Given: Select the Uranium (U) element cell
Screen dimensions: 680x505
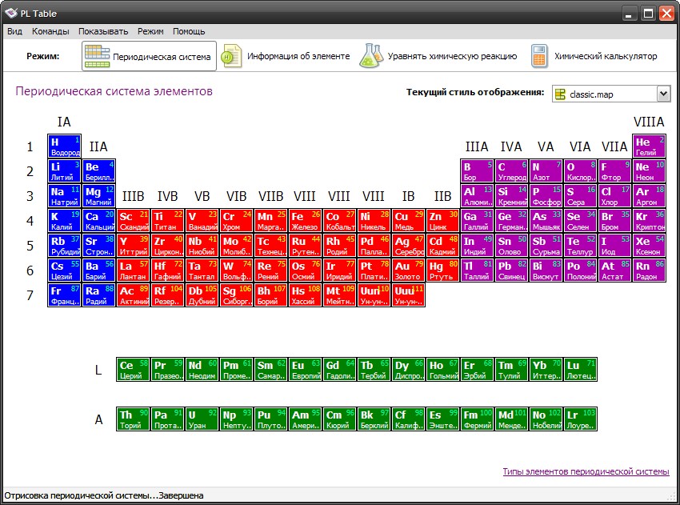Looking at the screenshot, I should coord(201,419).
